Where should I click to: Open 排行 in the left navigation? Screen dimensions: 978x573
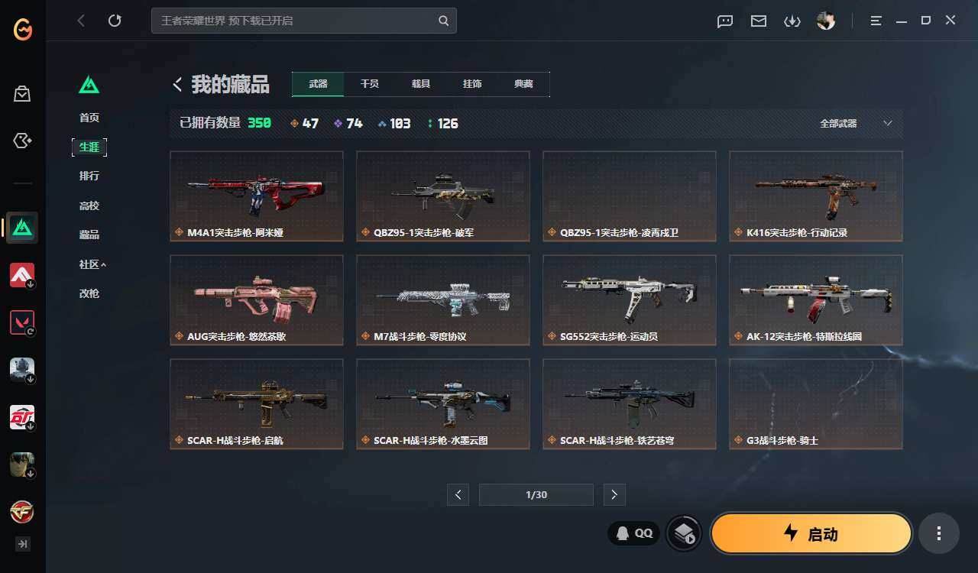pyautogui.click(x=89, y=176)
